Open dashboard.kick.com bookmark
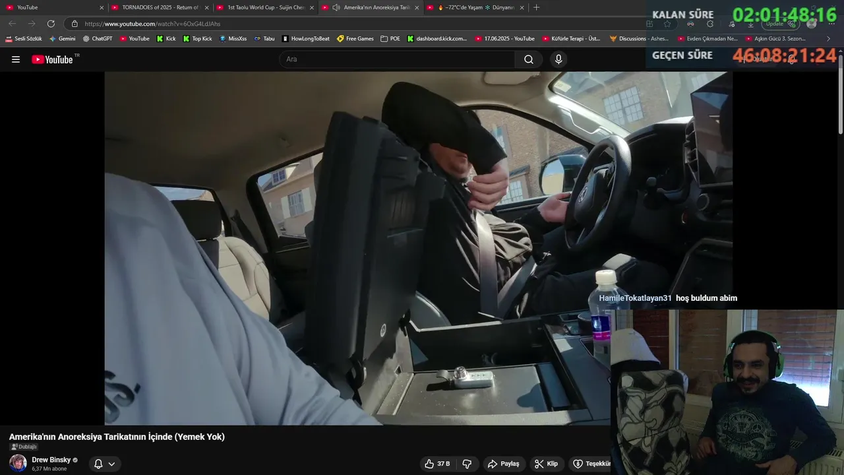Image resolution: width=844 pixels, height=475 pixels. pyautogui.click(x=437, y=39)
